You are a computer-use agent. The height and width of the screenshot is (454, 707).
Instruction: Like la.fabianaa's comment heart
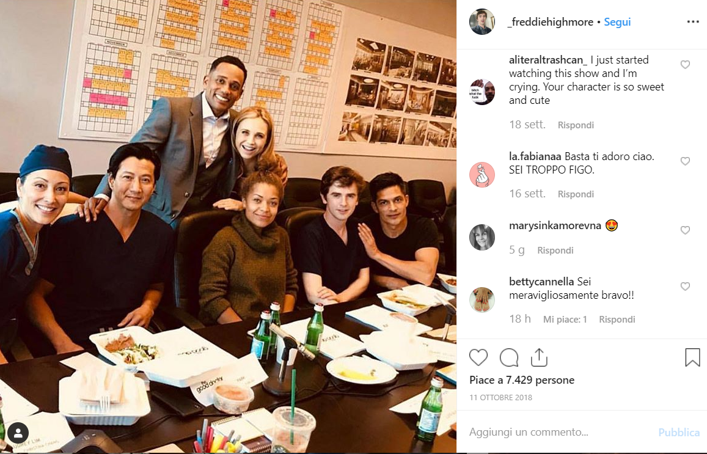click(x=685, y=161)
